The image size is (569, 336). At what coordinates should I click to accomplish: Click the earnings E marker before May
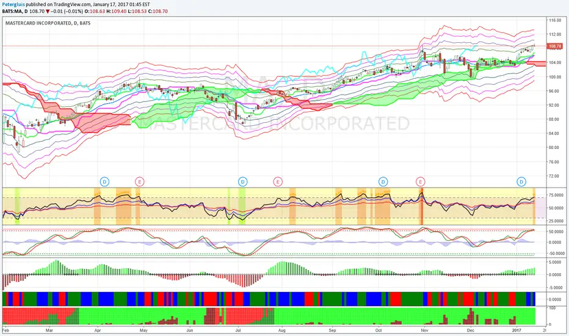coord(139,181)
